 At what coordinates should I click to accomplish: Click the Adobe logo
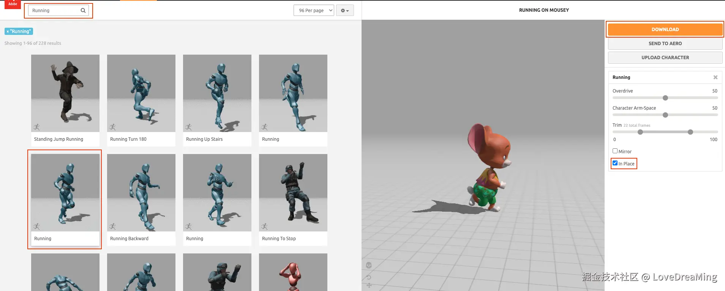pyautogui.click(x=13, y=4)
